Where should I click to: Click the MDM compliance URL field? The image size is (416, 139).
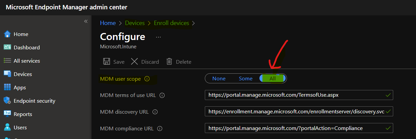click(299, 128)
